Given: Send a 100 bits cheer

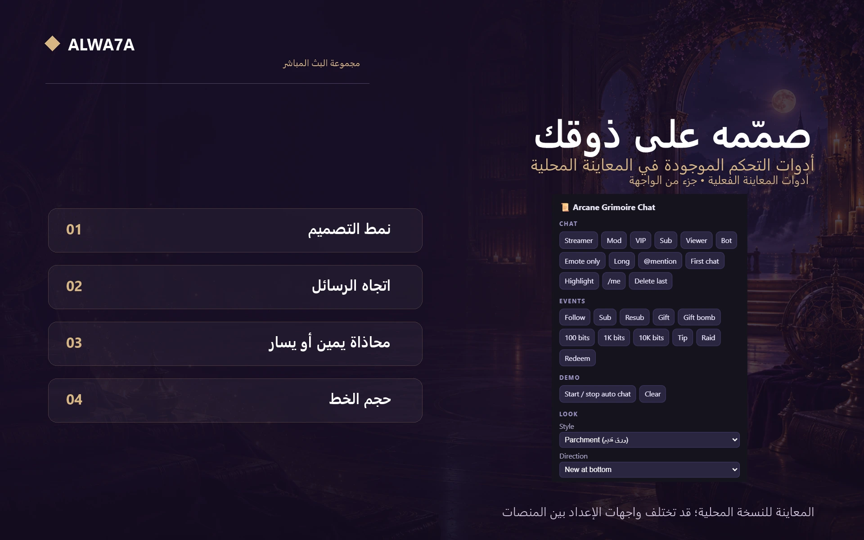Looking at the screenshot, I should pyautogui.click(x=577, y=338).
